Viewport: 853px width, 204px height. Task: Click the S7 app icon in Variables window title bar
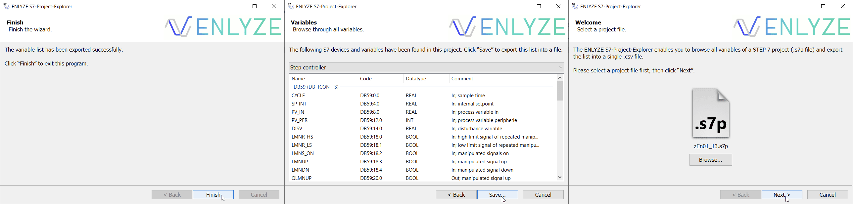(291, 6)
